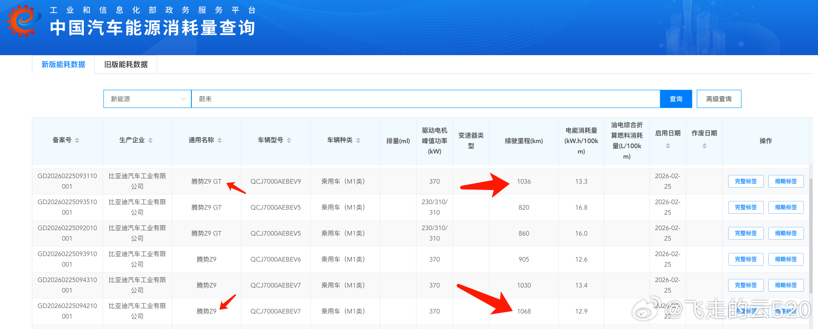Click the 电能消耗量 column header
Image resolution: width=818 pixels, height=329 pixels.
pos(581,141)
